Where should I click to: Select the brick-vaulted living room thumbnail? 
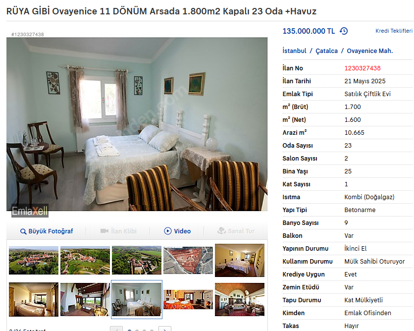[x=240, y=299]
